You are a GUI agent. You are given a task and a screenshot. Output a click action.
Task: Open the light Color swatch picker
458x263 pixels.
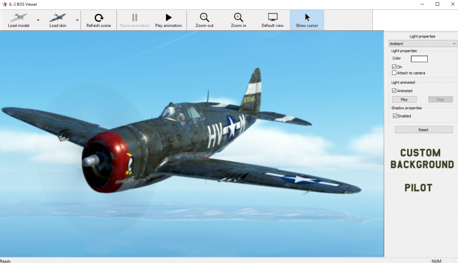coord(419,59)
